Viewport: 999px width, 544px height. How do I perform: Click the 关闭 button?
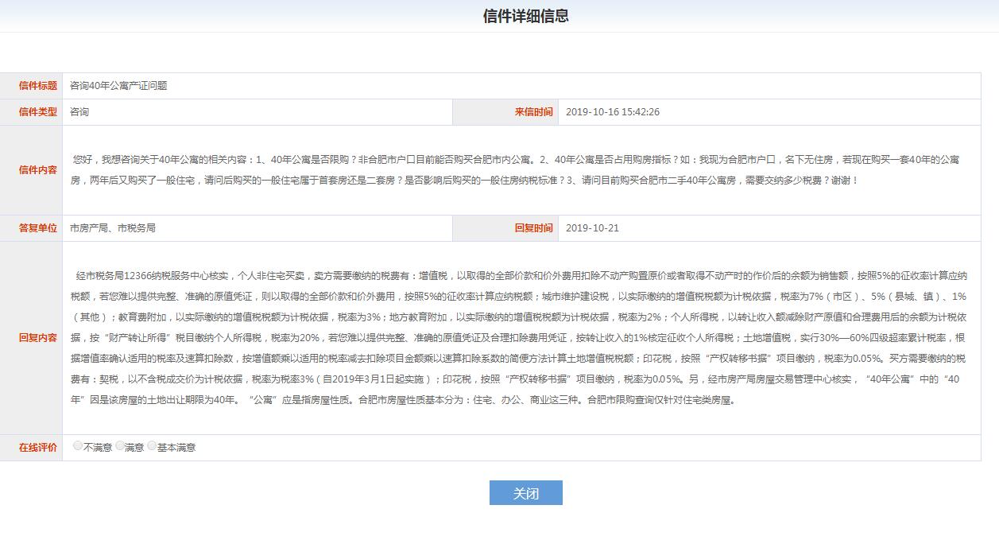tap(525, 493)
